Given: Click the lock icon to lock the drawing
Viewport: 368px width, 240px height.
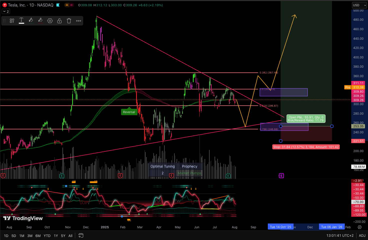Looking at the screenshot, I should (x=59, y=21).
